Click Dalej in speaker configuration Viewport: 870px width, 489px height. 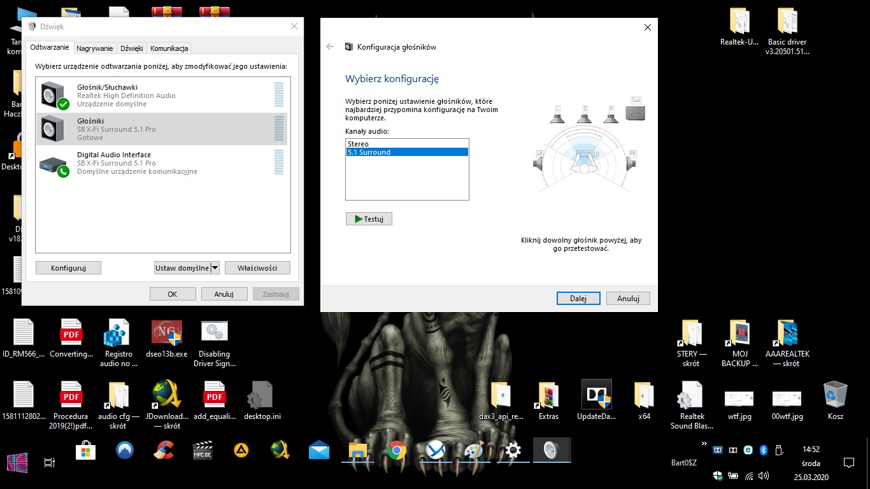click(578, 298)
